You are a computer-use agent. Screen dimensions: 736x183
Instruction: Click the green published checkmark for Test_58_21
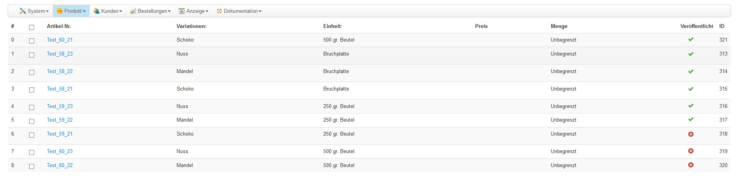691,89
